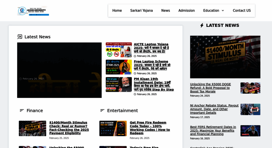Click the clock icon under AICTE article
Viewport: 272px width, 148px height.
pos(135,56)
